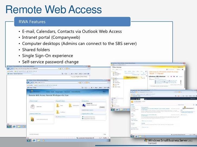Click IE back button in login window

(8, 69)
